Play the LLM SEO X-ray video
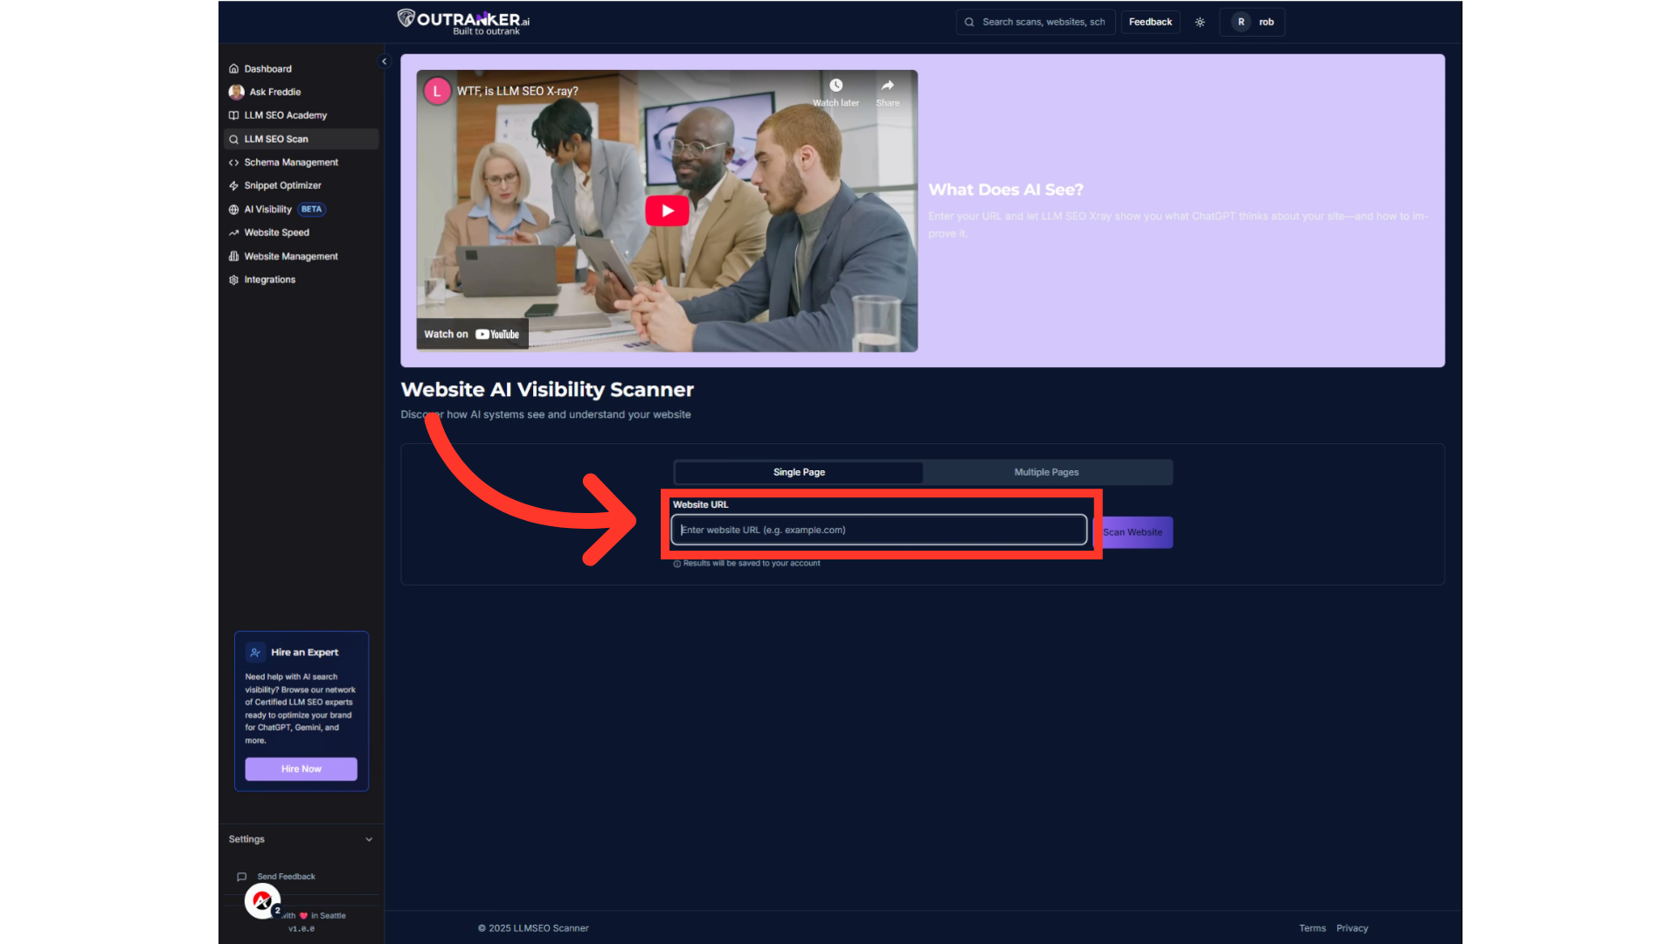The height and width of the screenshot is (944, 1678). coord(667,211)
